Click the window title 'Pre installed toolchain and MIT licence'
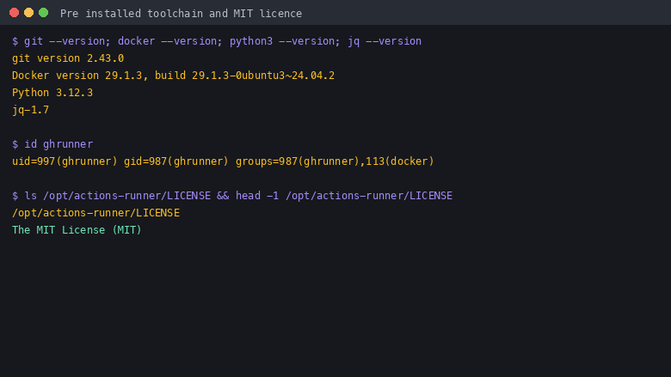The image size is (671, 377). [x=181, y=14]
